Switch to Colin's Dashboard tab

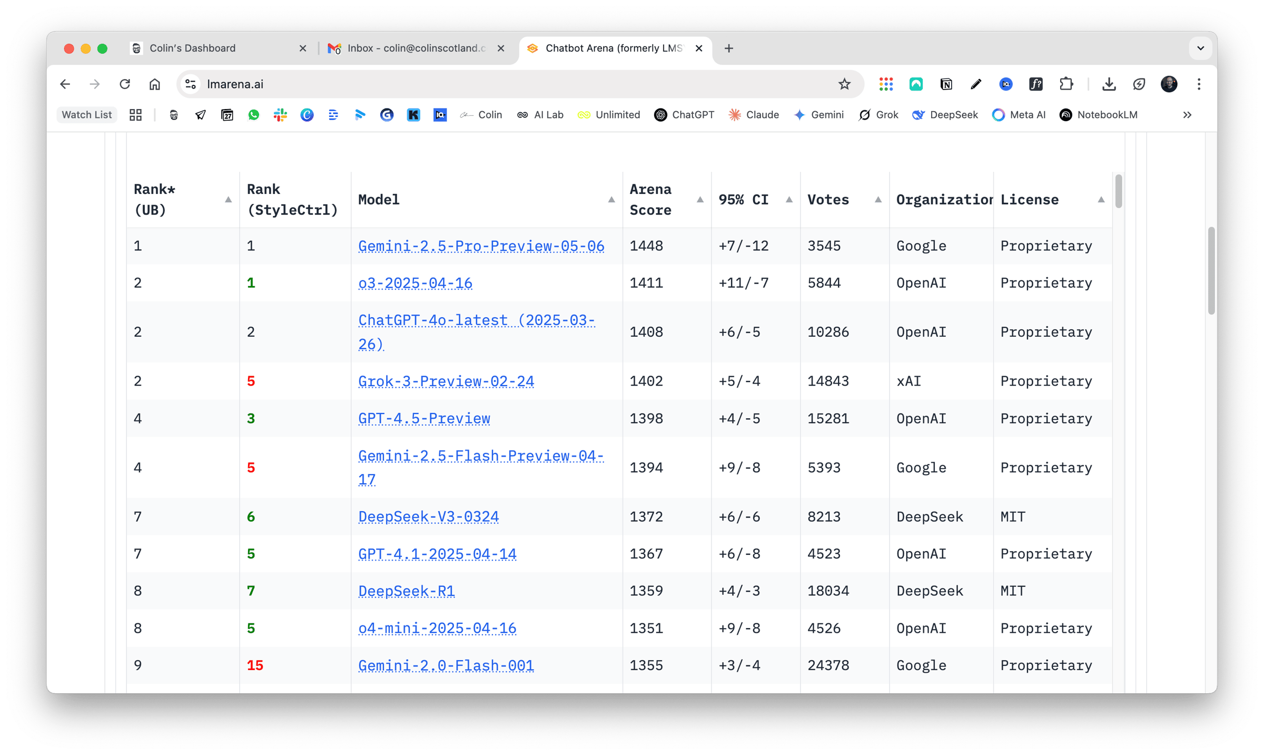[x=219, y=48]
